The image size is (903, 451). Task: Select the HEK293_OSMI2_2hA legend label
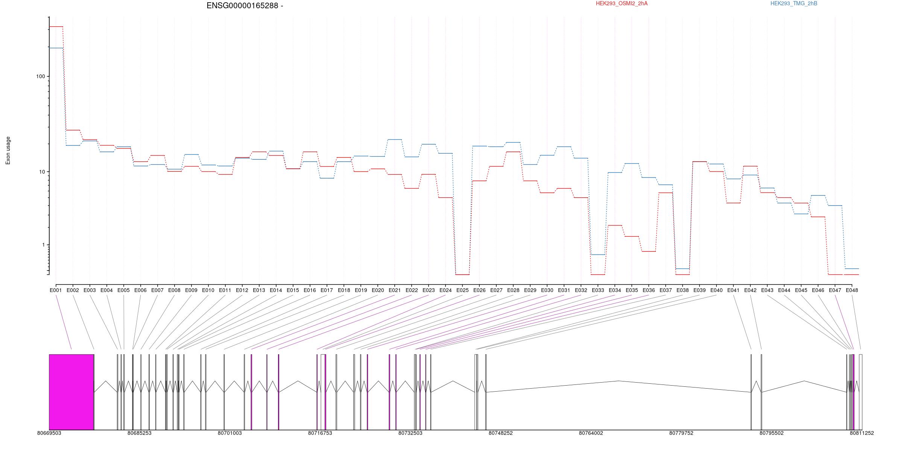pyautogui.click(x=622, y=3)
